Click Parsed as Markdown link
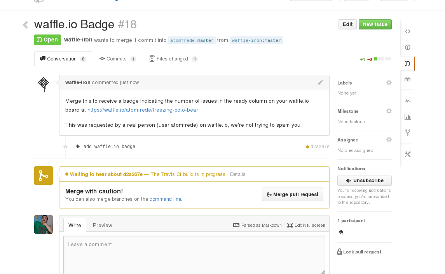Image resolution: width=445 pixels, height=274 pixels. (x=257, y=225)
